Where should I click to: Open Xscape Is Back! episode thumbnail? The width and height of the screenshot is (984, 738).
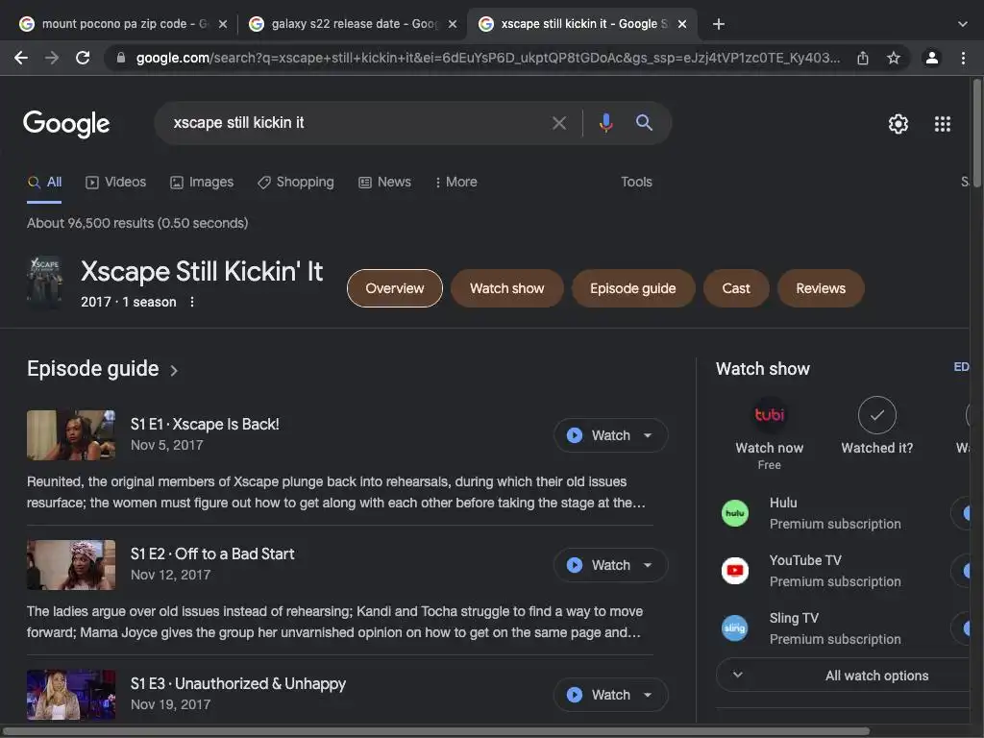71,435
